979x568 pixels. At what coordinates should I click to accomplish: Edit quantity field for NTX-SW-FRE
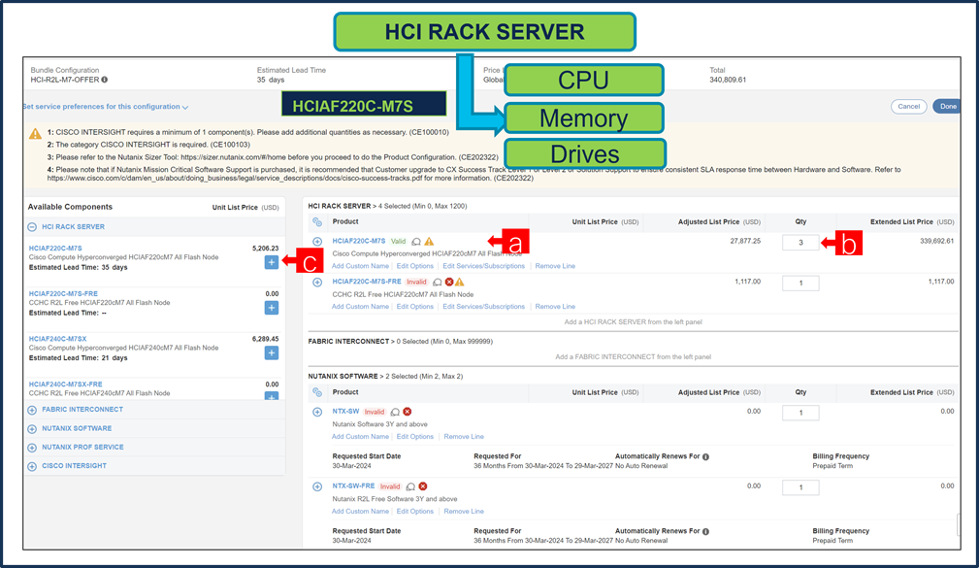800,487
